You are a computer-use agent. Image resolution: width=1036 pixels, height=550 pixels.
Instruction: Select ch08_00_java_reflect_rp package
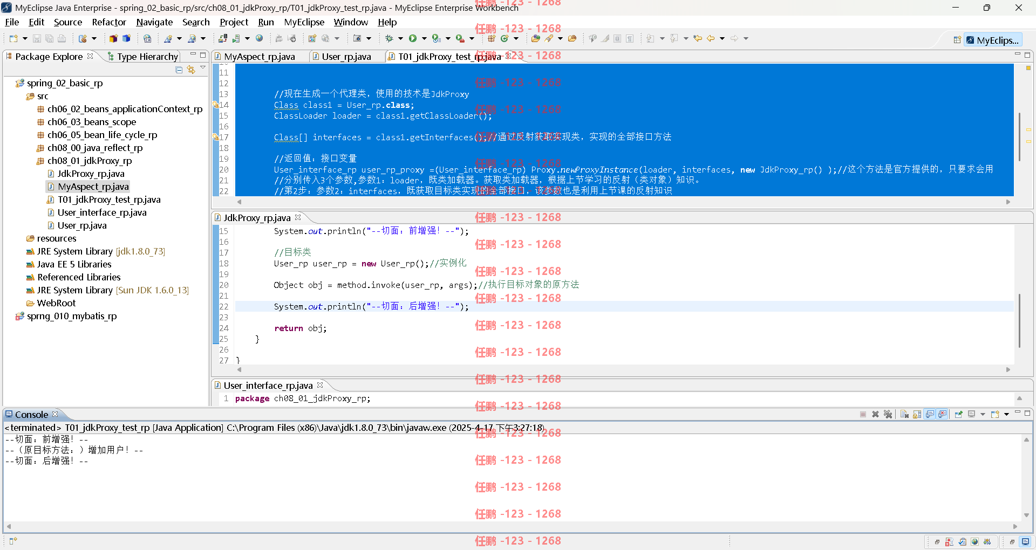[x=90, y=148]
